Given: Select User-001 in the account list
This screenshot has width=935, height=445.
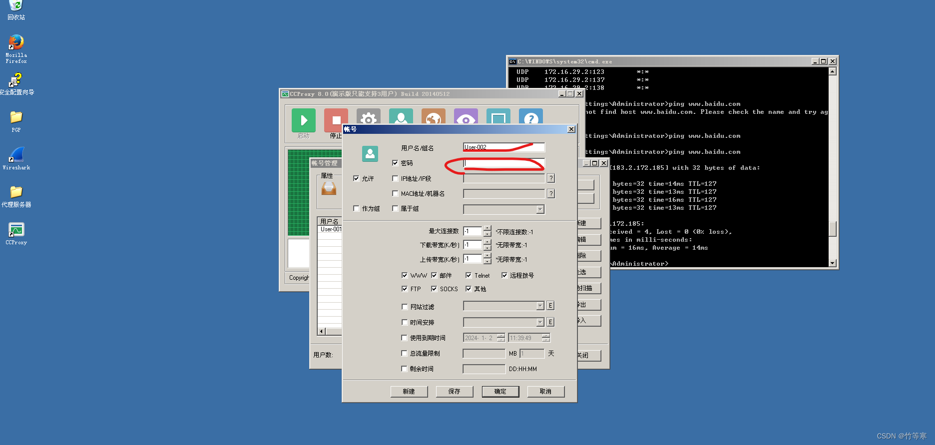Looking at the screenshot, I should click(x=331, y=229).
